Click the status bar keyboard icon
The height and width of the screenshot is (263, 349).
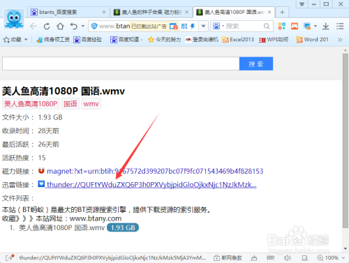pos(270,257)
